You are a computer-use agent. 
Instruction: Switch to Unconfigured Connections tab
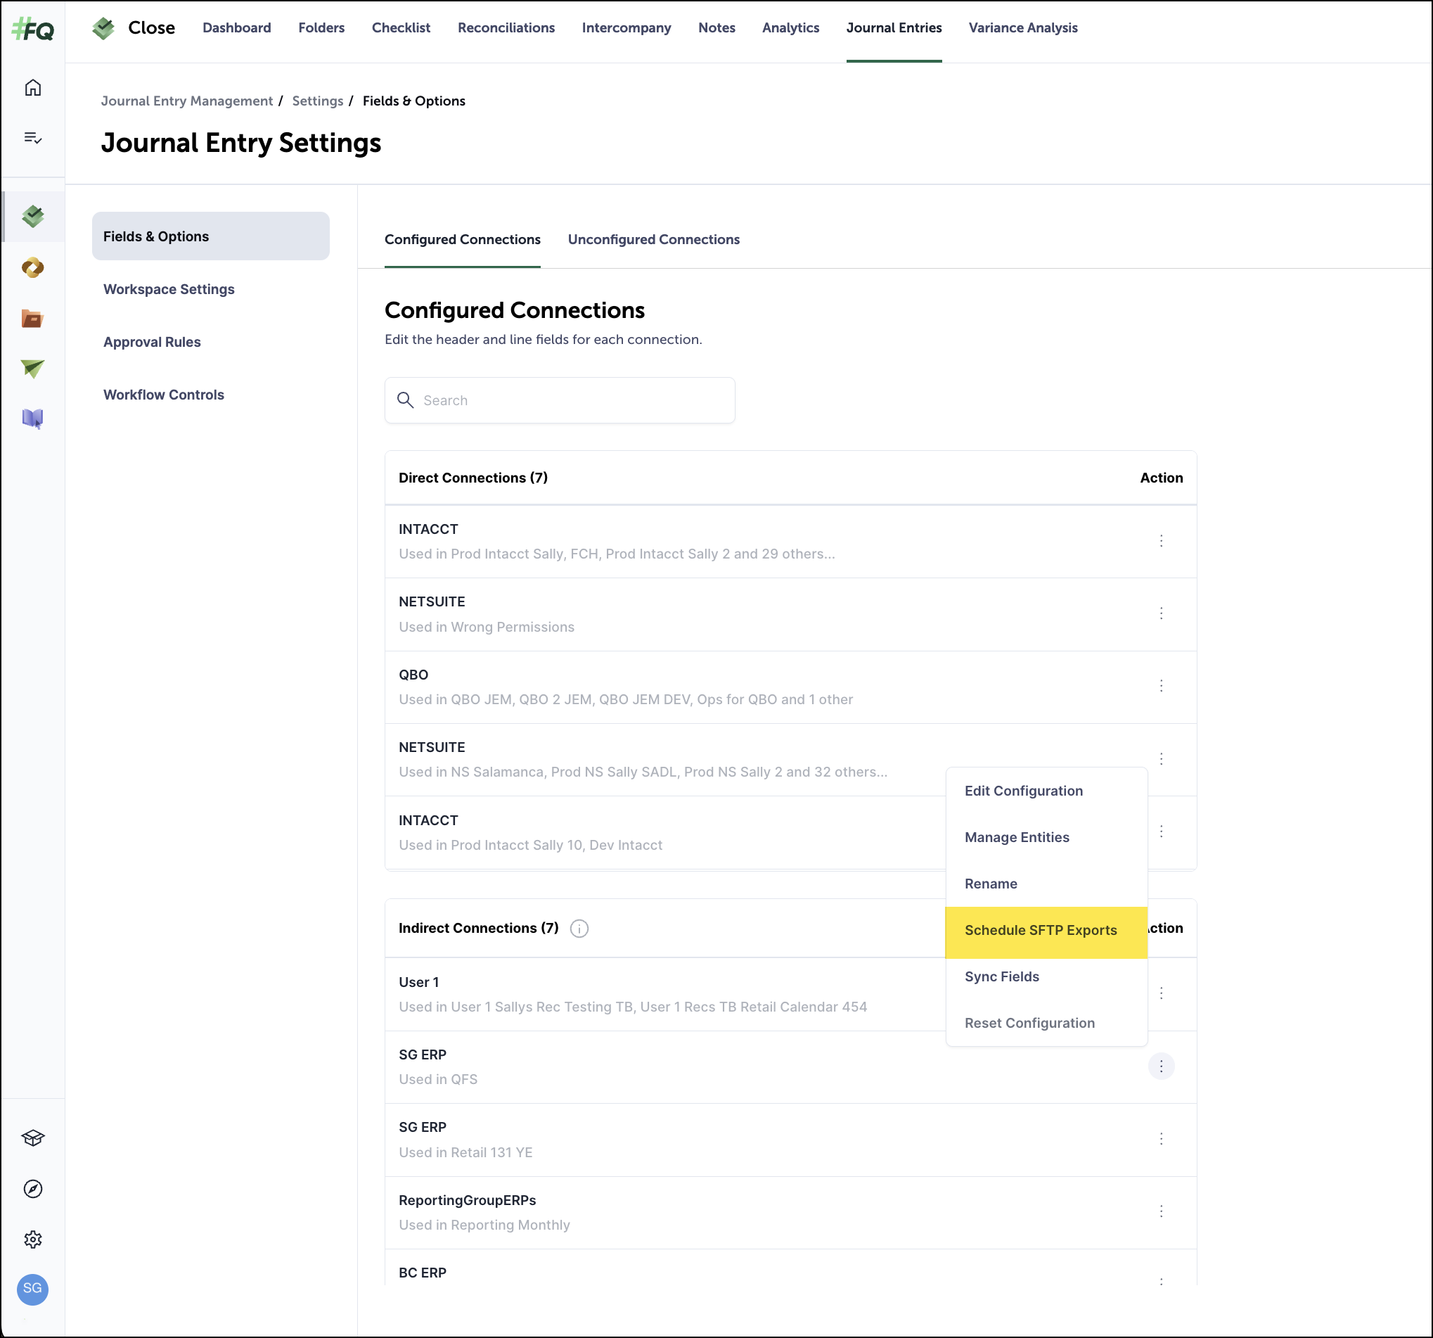click(x=653, y=239)
